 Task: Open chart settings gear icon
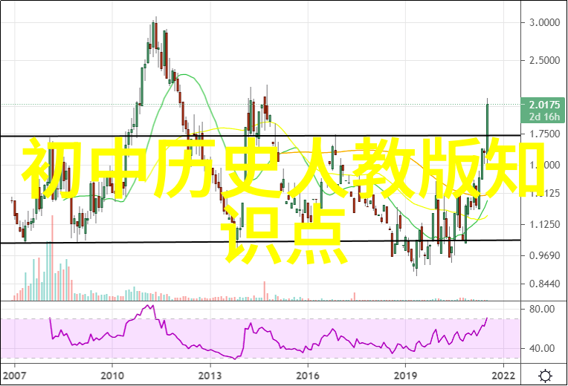click(x=546, y=375)
